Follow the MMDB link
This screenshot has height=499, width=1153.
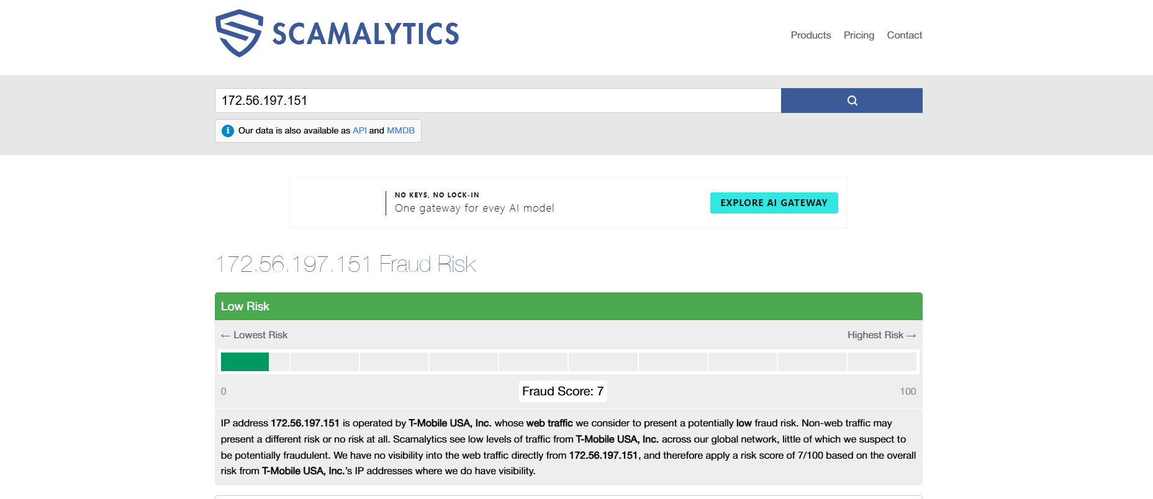400,131
